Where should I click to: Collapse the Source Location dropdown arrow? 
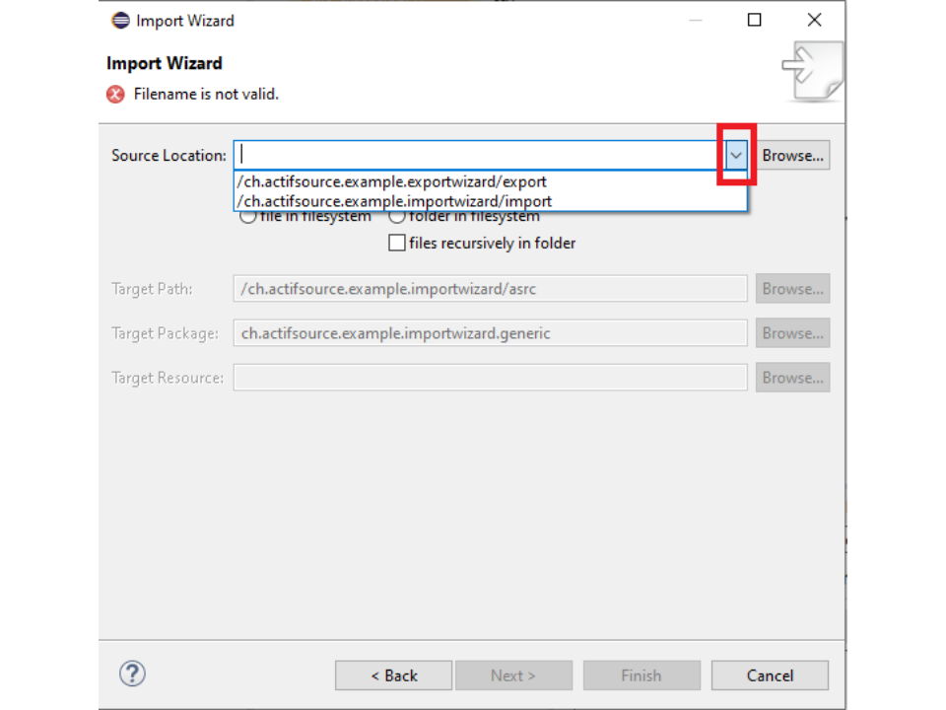(735, 156)
